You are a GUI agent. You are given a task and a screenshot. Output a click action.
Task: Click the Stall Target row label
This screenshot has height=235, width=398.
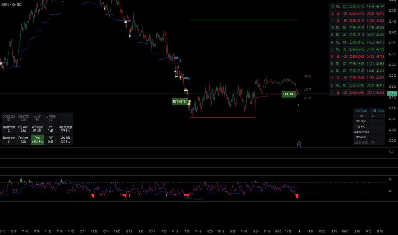[361, 121]
